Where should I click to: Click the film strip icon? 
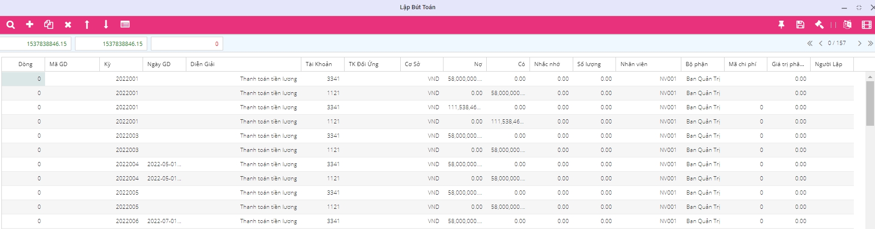pos(867,25)
